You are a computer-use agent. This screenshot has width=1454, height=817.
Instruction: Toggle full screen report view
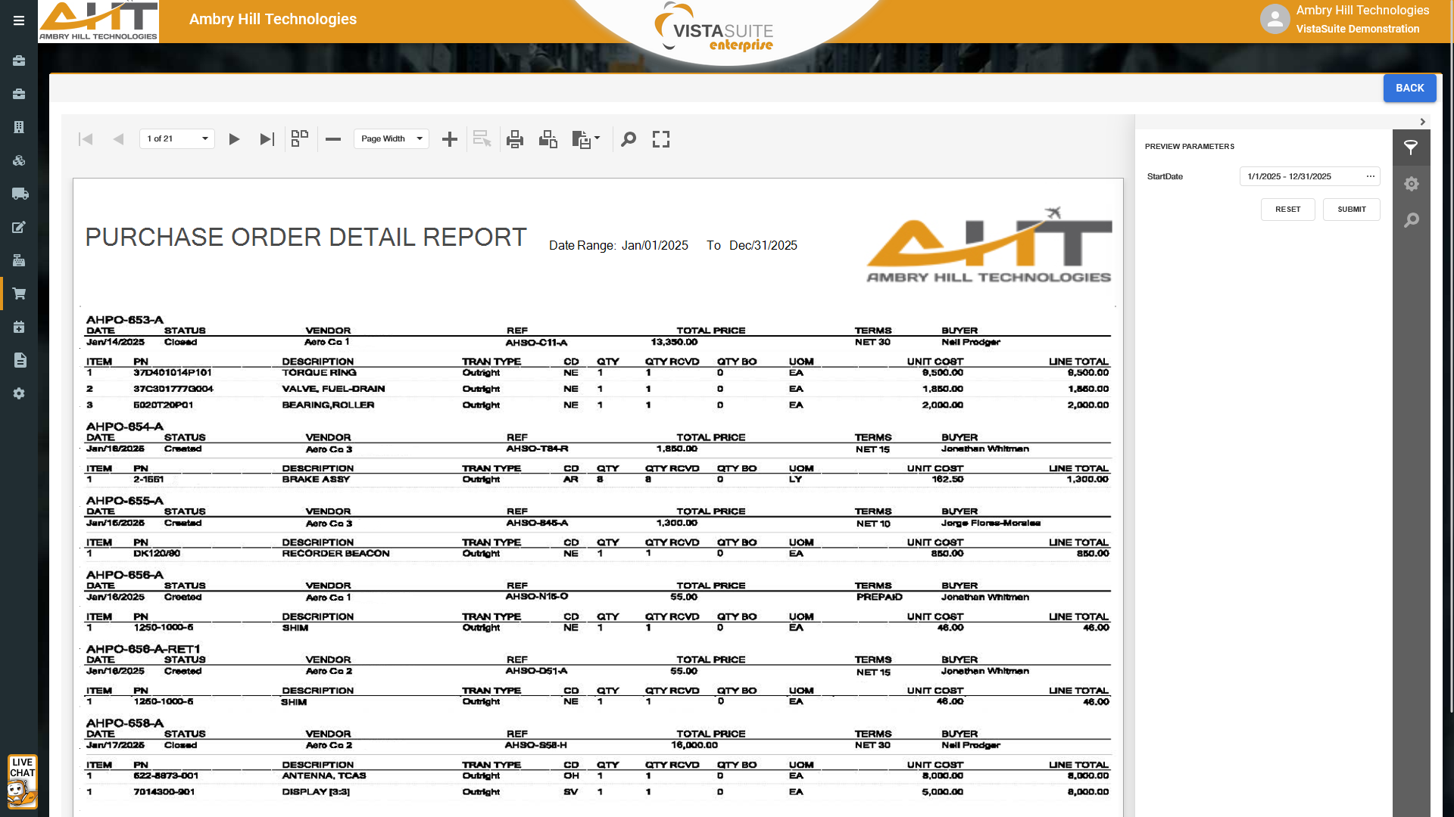point(661,139)
